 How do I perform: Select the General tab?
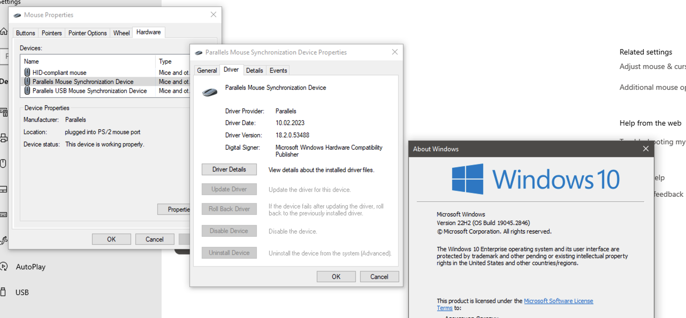click(x=207, y=70)
